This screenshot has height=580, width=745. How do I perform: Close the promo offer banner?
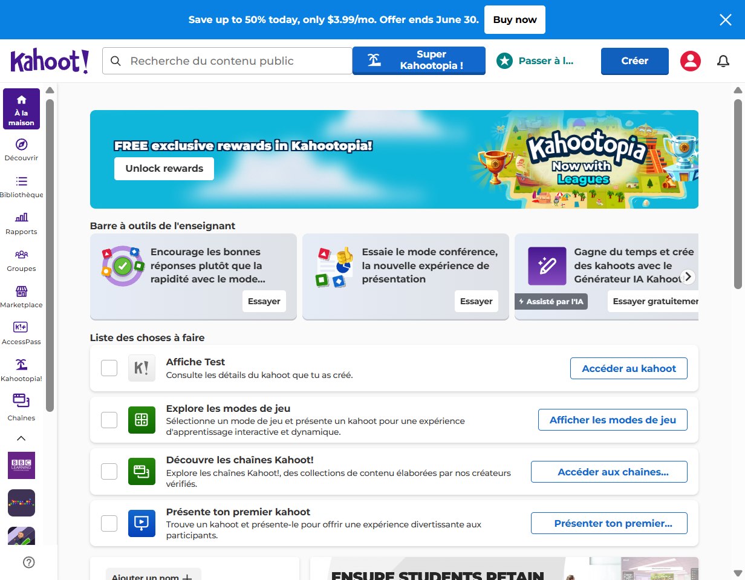pyautogui.click(x=726, y=19)
